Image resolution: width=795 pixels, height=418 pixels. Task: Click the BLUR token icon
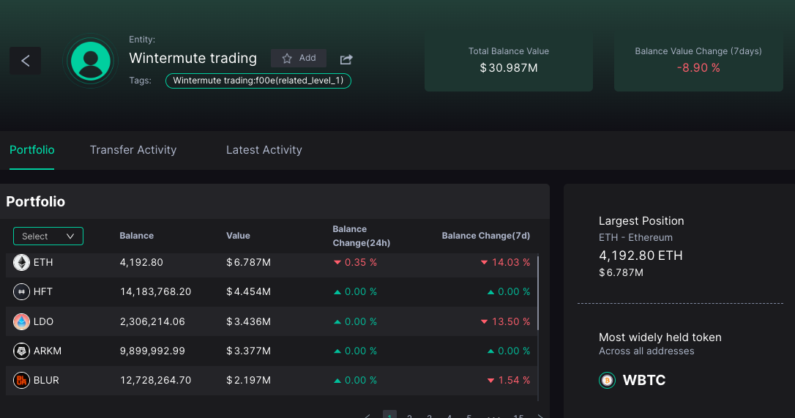pyautogui.click(x=21, y=381)
